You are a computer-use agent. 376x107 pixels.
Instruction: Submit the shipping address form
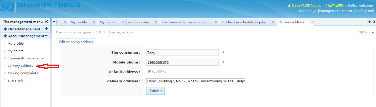point(155,91)
